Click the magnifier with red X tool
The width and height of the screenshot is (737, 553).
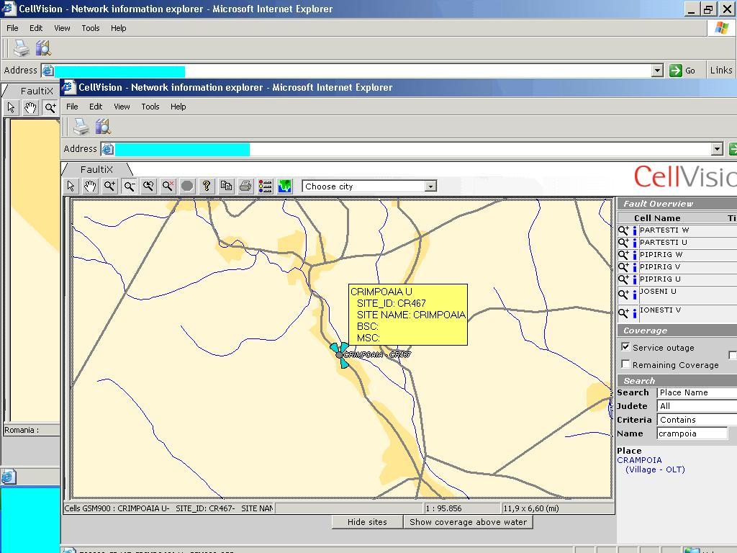coord(168,186)
